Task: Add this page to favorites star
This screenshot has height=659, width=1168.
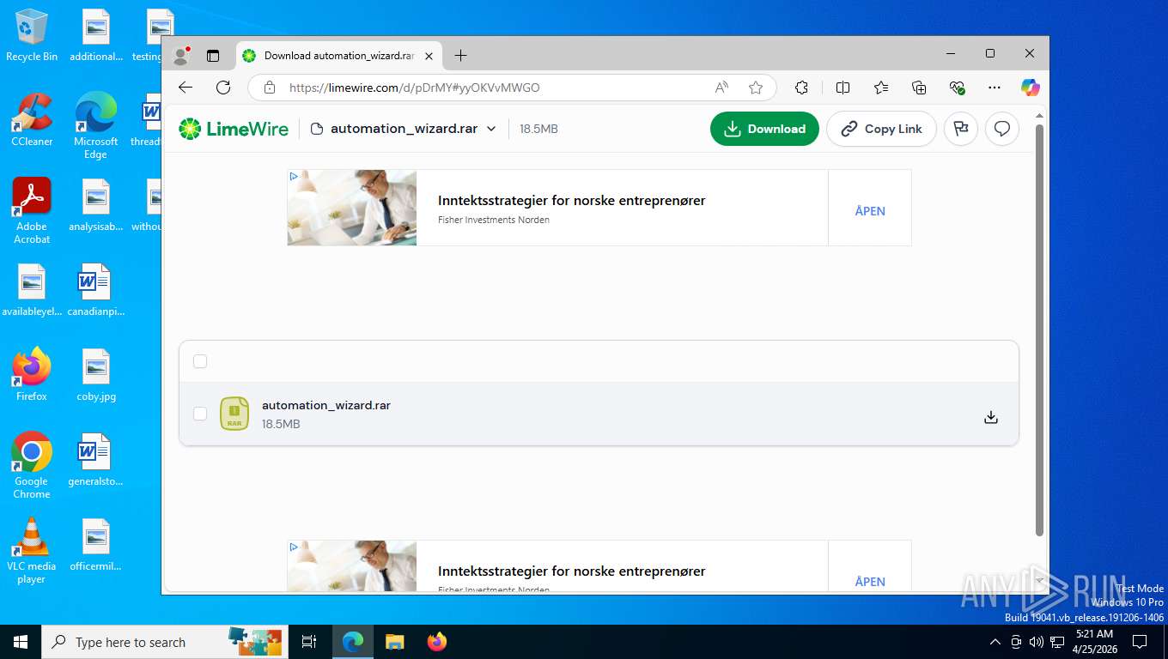Action: 756,88
